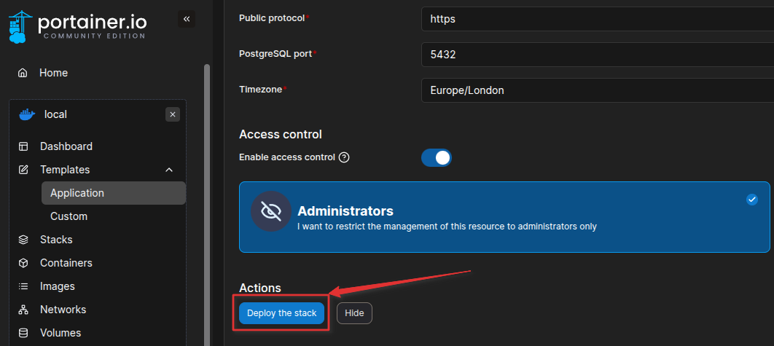The height and width of the screenshot is (346, 774).
Task: Click the Volumes database icon
Action: [23, 333]
